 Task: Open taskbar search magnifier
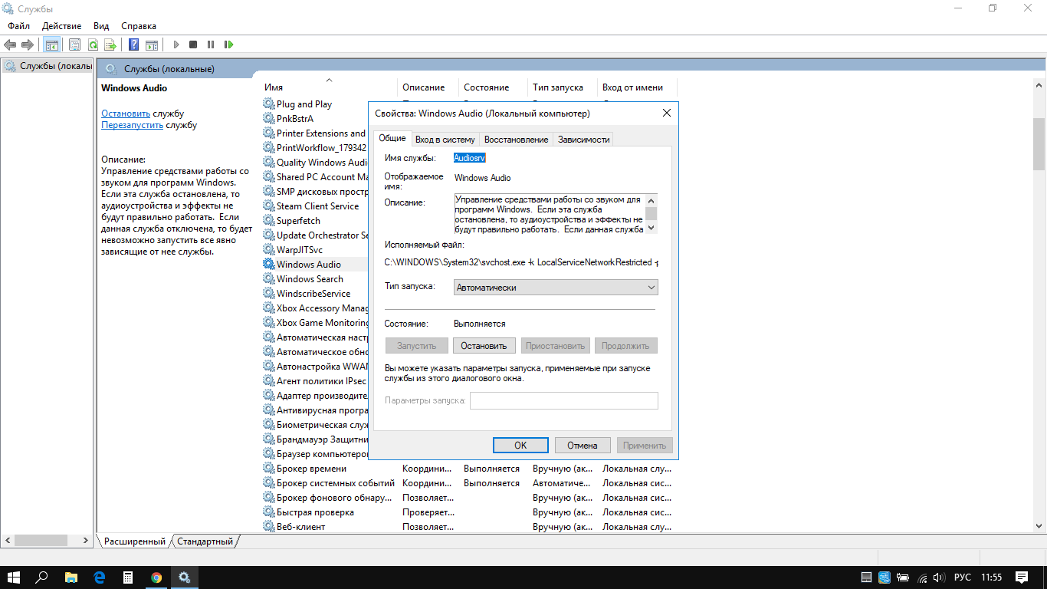pos(42,577)
